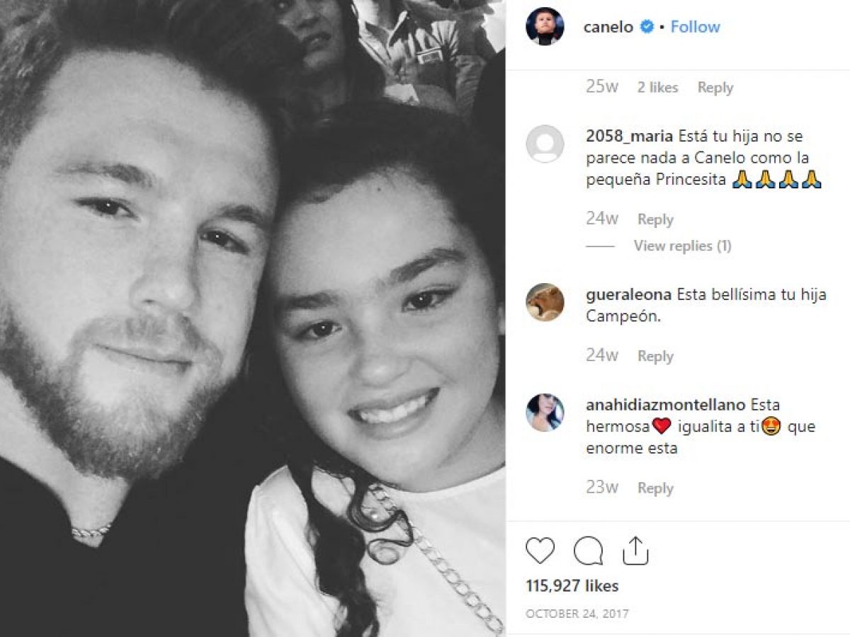This screenshot has width=850, height=637.
Task: Open comments with the speech bubble icon
Action: click(x=588, y=551)
